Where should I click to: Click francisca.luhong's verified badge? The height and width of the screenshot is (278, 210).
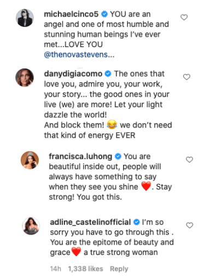pos(118,157)
